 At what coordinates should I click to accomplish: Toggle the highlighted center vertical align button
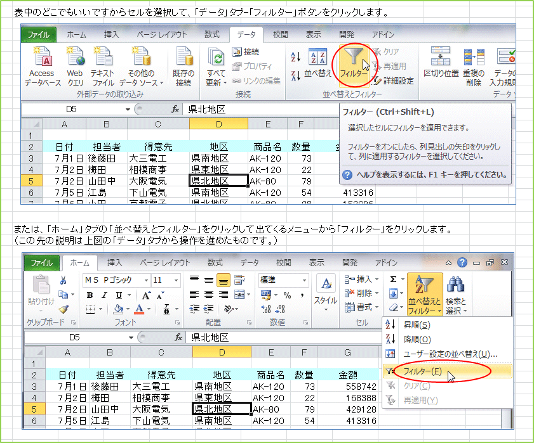click(x=223, y=280)
